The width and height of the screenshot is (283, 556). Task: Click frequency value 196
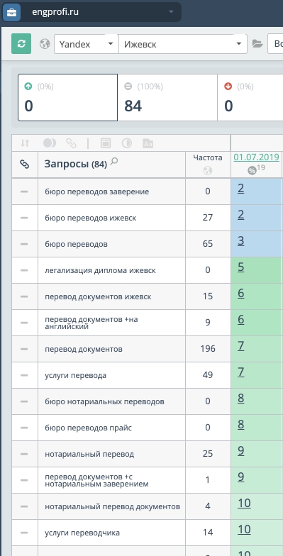tap(208, 349)
